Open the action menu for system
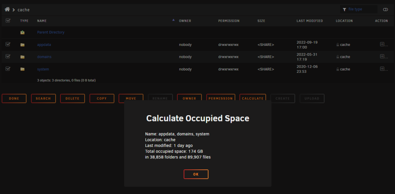This screenshot has width=395, height=194. click(x=384, y=69)
